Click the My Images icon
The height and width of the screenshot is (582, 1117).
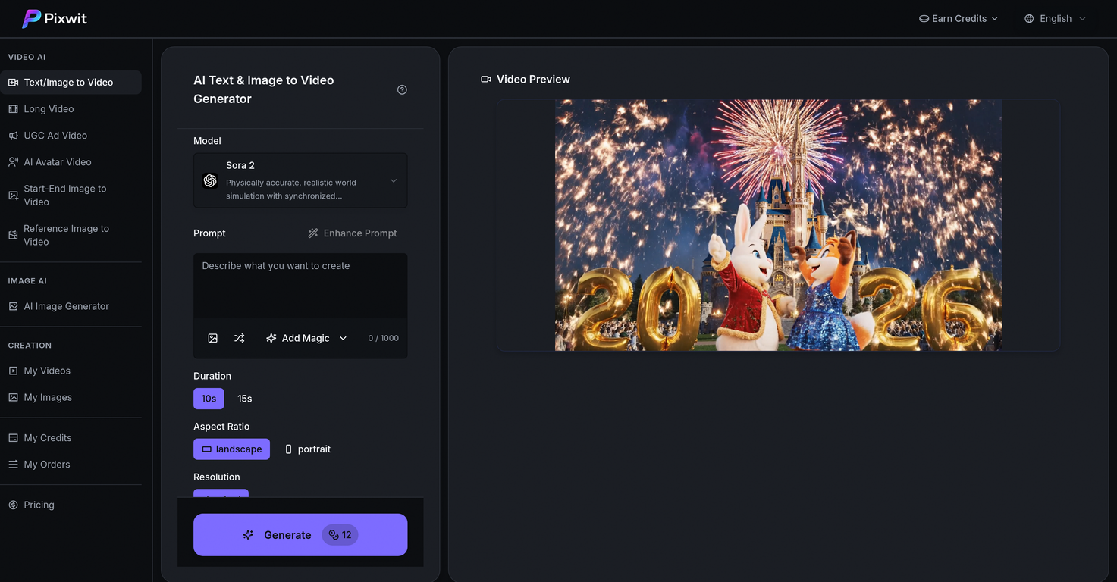click(x=13, y=397)
